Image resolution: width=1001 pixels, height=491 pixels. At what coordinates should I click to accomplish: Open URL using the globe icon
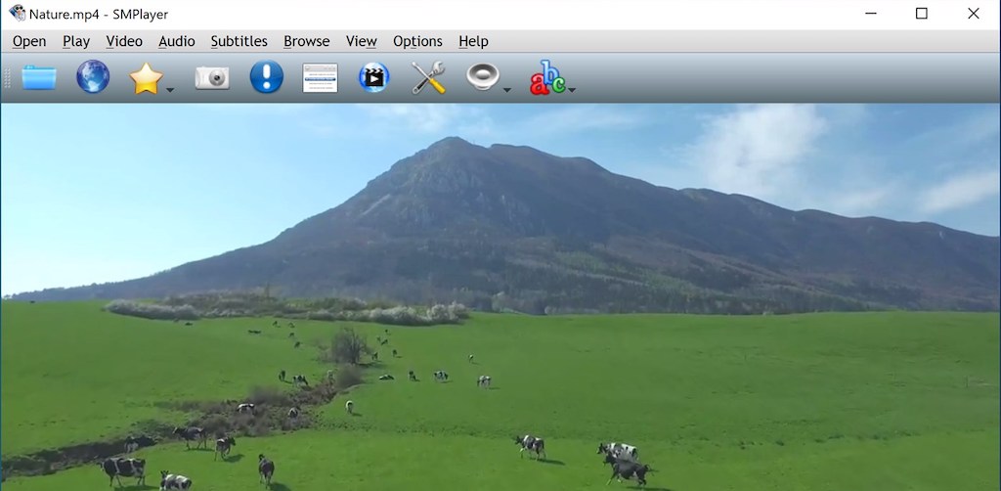[93, 77]
